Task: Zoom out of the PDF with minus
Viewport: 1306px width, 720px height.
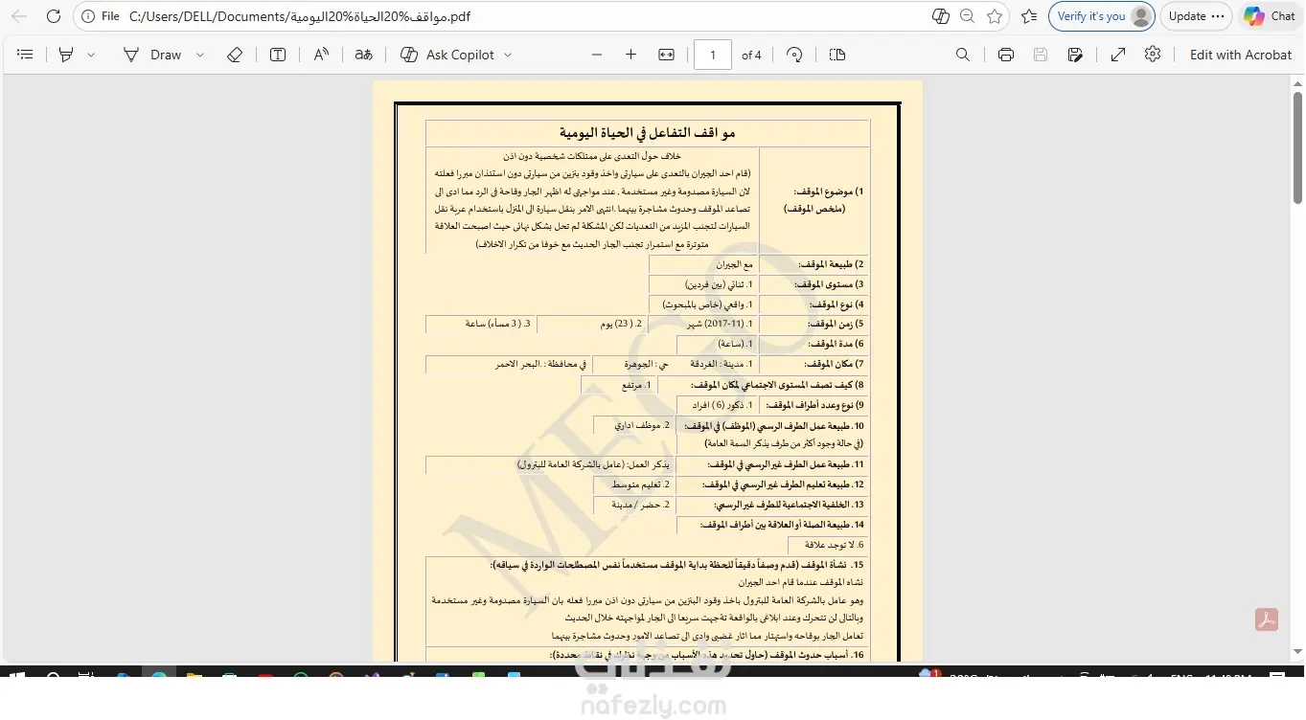Action: coord(597,55)
